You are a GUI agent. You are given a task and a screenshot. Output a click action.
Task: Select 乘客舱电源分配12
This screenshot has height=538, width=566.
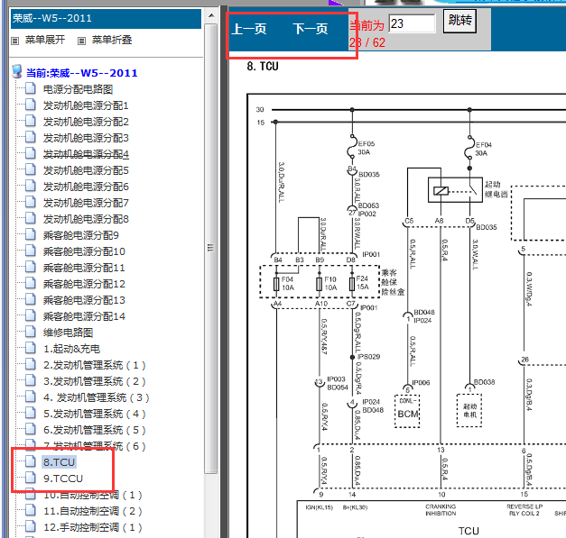coord(84,284)
